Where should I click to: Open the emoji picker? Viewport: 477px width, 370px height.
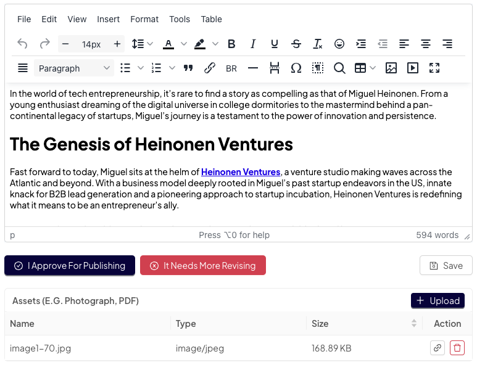pos(339,44)
